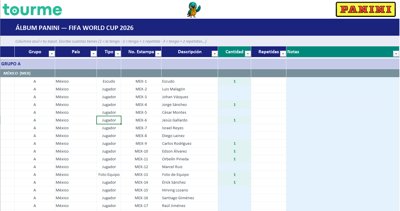Select the Hirving Lozano cell
The width and height of the screenshot is (400, 211).
coord(189,190)
